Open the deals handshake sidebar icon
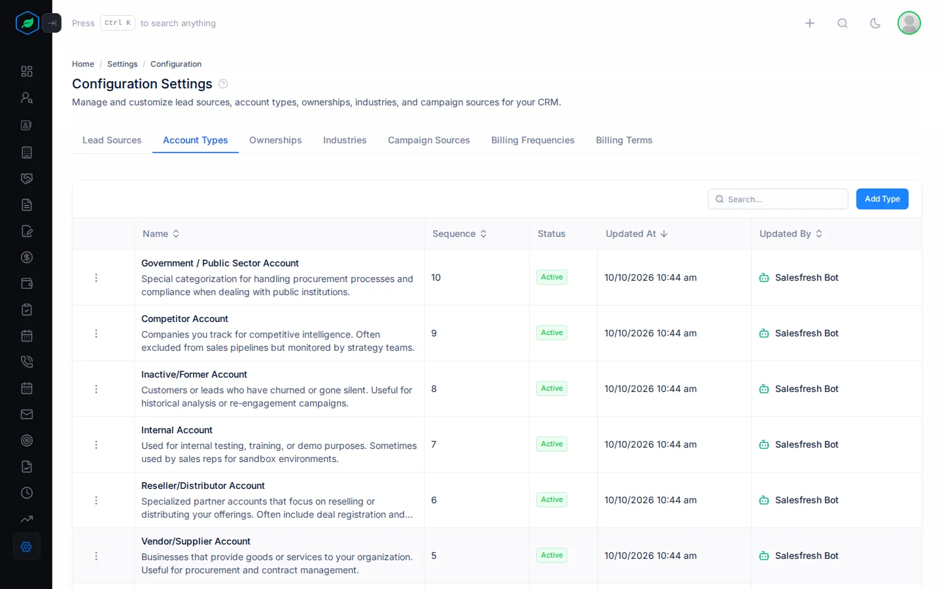This screenshot has width=942, height=589. (27, 179)
